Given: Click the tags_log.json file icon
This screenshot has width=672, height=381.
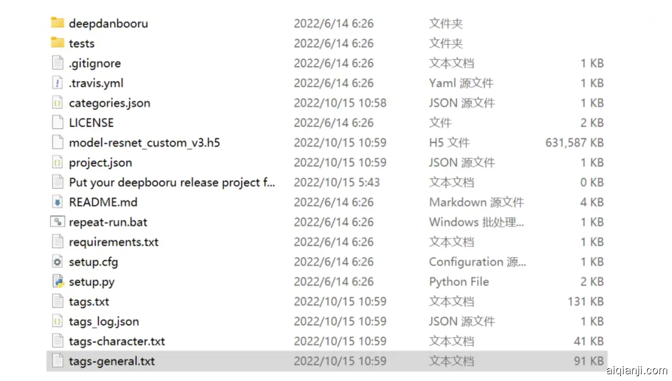Looking at the screenshot, I should [58, 321].
